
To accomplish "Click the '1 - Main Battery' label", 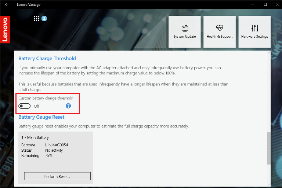I will pos(35,137).
